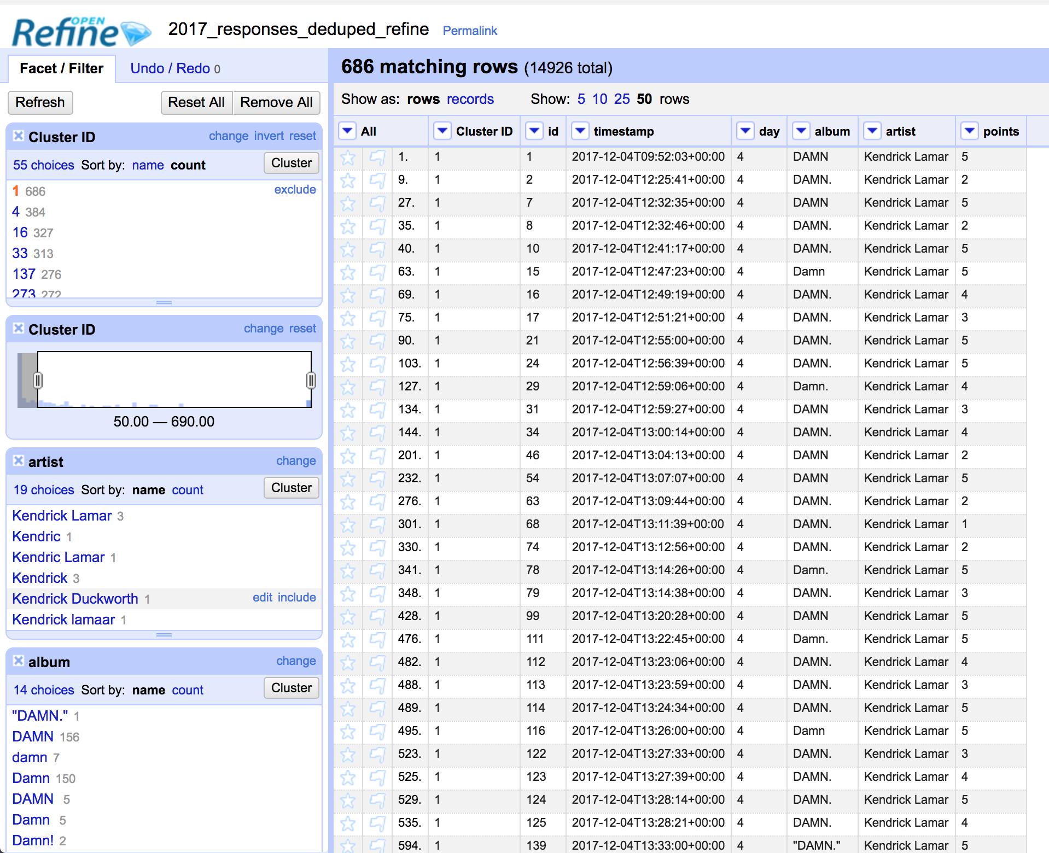Open the artist column dropdown
This screenshot has width=1049, height=853.
pyautogui.click(x=872, y=131)
